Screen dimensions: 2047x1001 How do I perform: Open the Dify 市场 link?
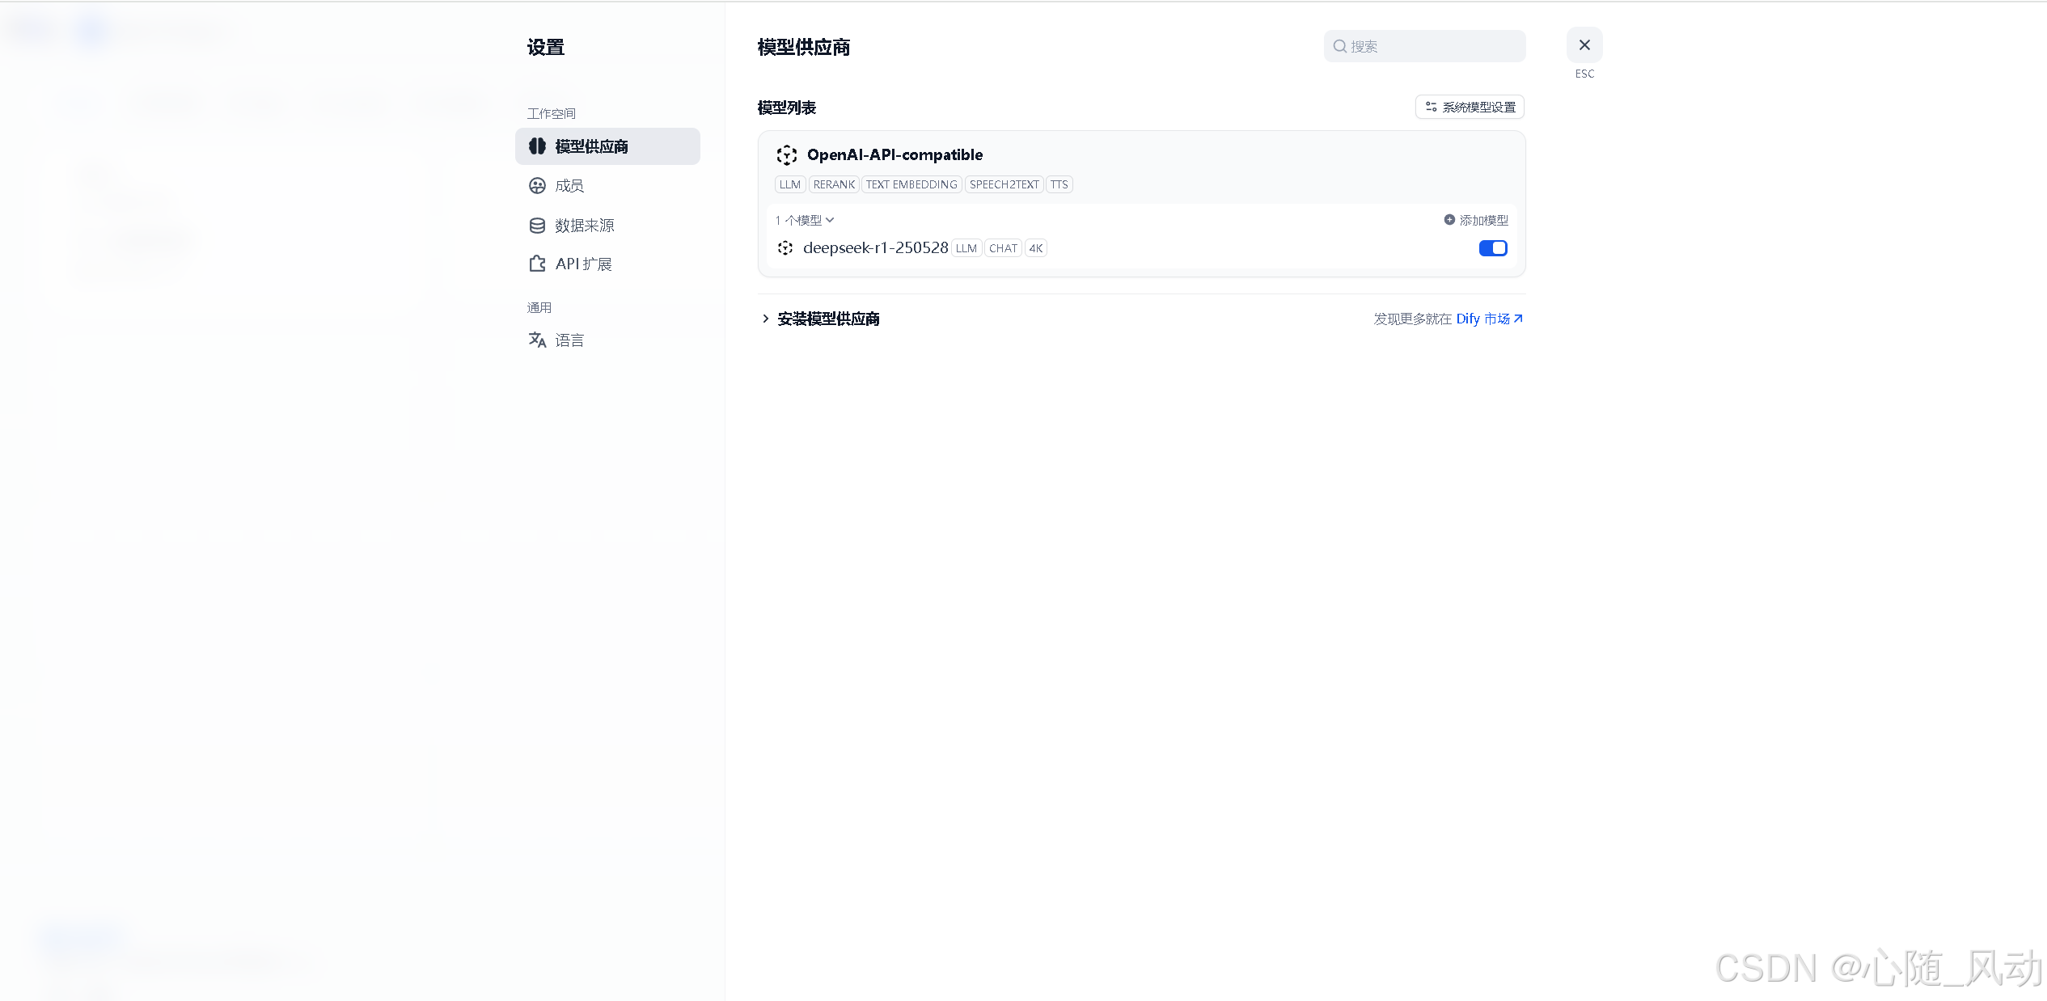pyautogui.click(x=1488, y=319)
